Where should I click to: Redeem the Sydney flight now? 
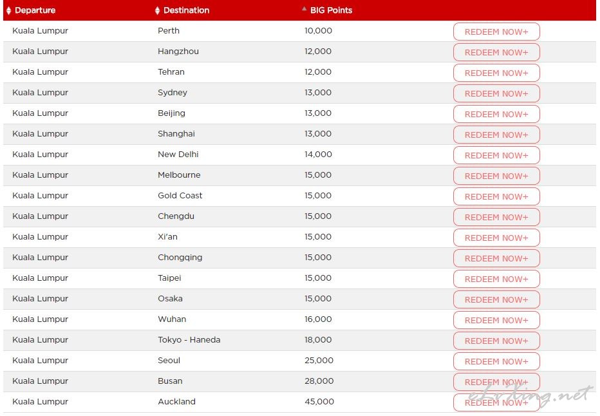(496, 94)
